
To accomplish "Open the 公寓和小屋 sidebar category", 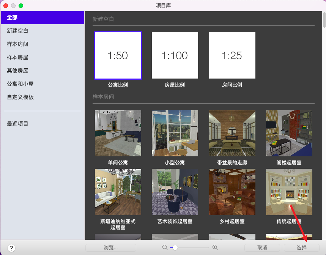I will coord(43,84).
